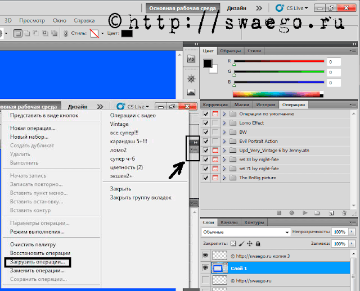Collapse right panels with top double-arrow
The image size is (360, 291).
pyautogui.click(x=355, y=44)
